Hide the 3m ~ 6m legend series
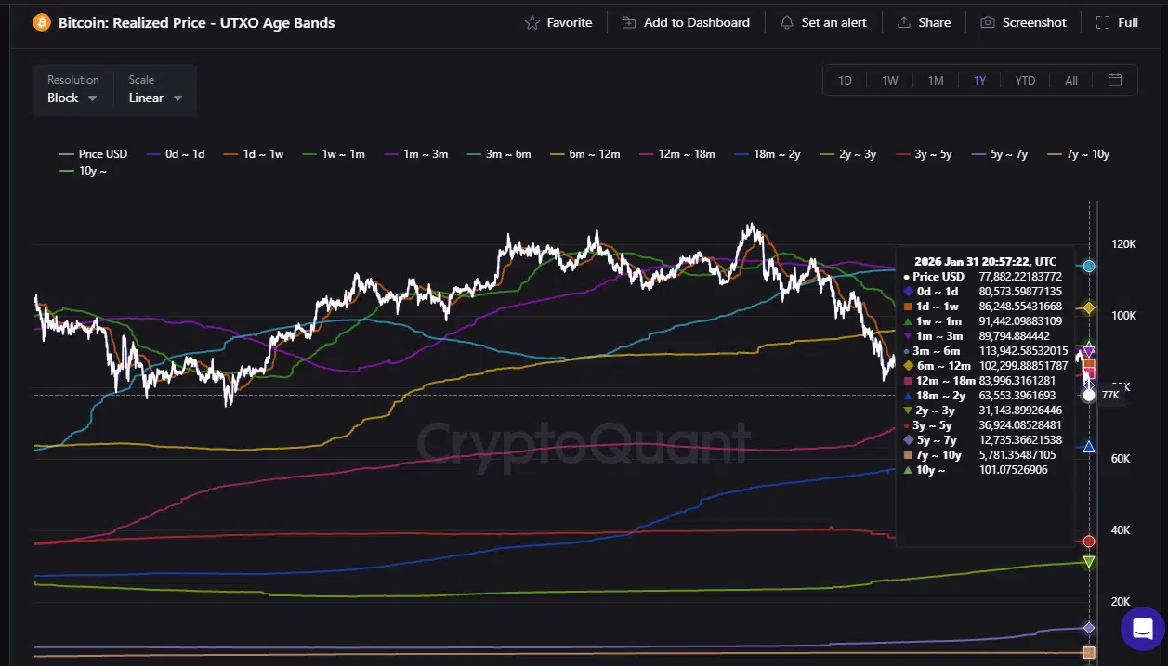Screen dimensions: 1168x666 coord(501,154)
